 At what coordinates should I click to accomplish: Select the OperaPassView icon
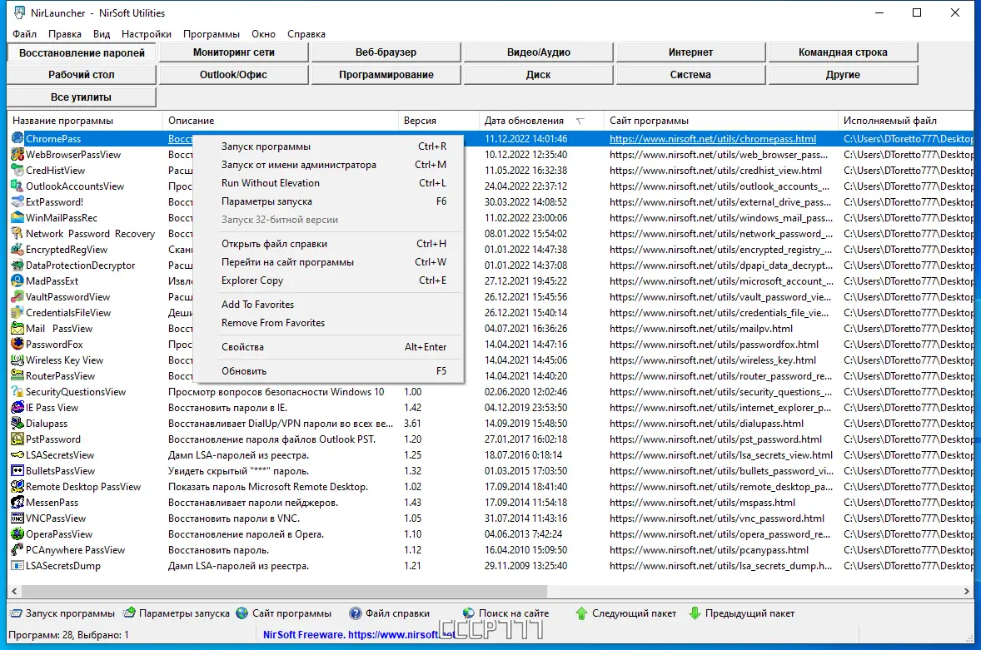17,533
